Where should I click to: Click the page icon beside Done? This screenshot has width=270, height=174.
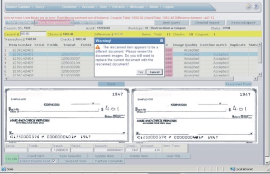(x=4, y=169)
